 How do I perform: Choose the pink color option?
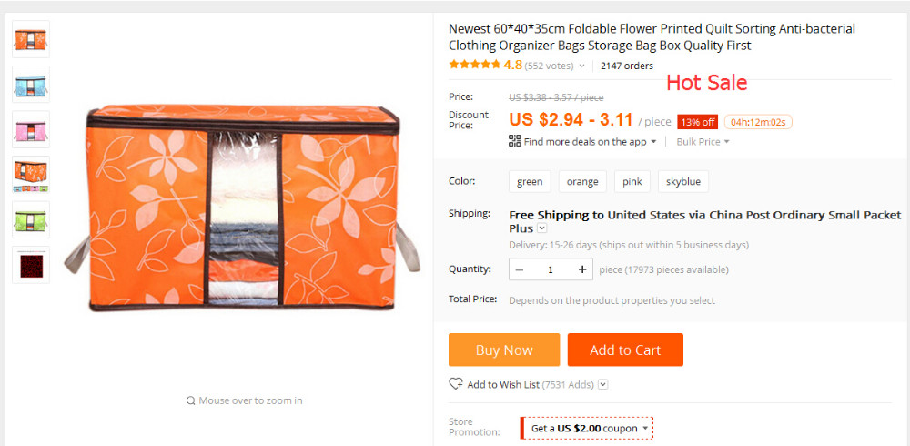[x=632, y=181]
